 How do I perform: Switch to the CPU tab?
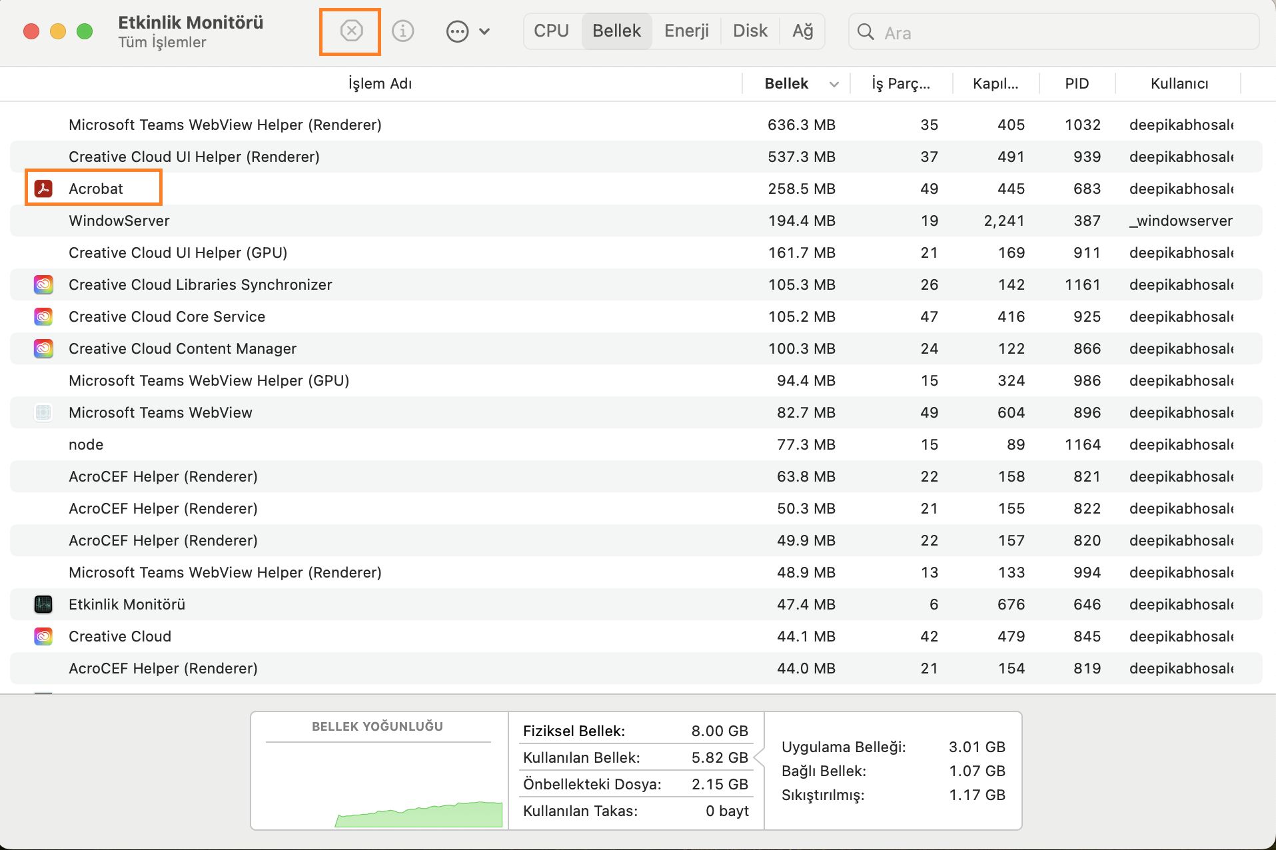551,31
